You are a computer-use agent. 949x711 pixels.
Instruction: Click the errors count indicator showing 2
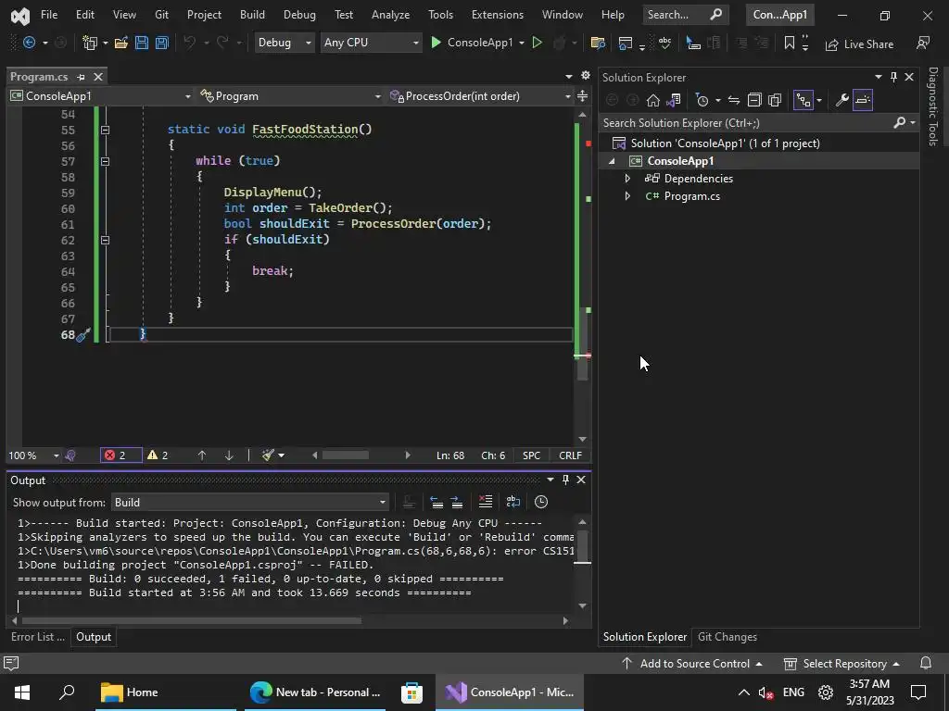[x=121, y=455]
